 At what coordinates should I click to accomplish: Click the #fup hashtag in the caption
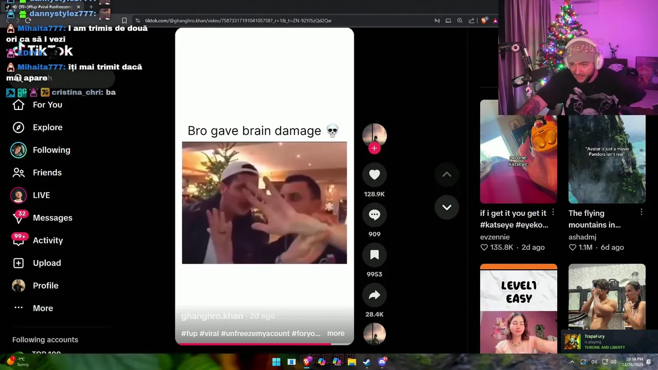pyautogui.click(x=189, y=334)
